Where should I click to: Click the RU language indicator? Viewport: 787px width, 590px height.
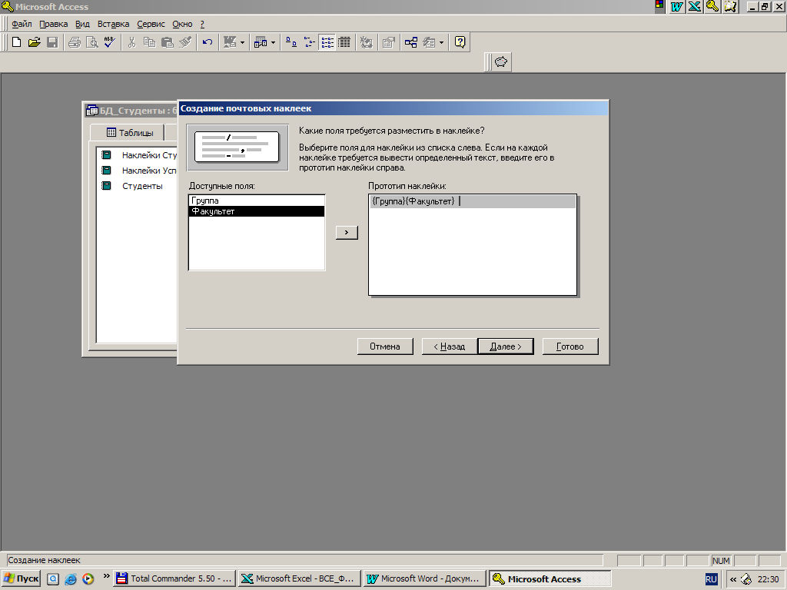click(x=711, y=579)
